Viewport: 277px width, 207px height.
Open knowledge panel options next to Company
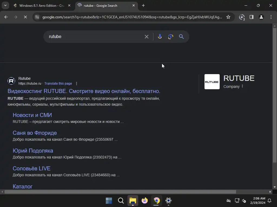click(x=242, y=86)
